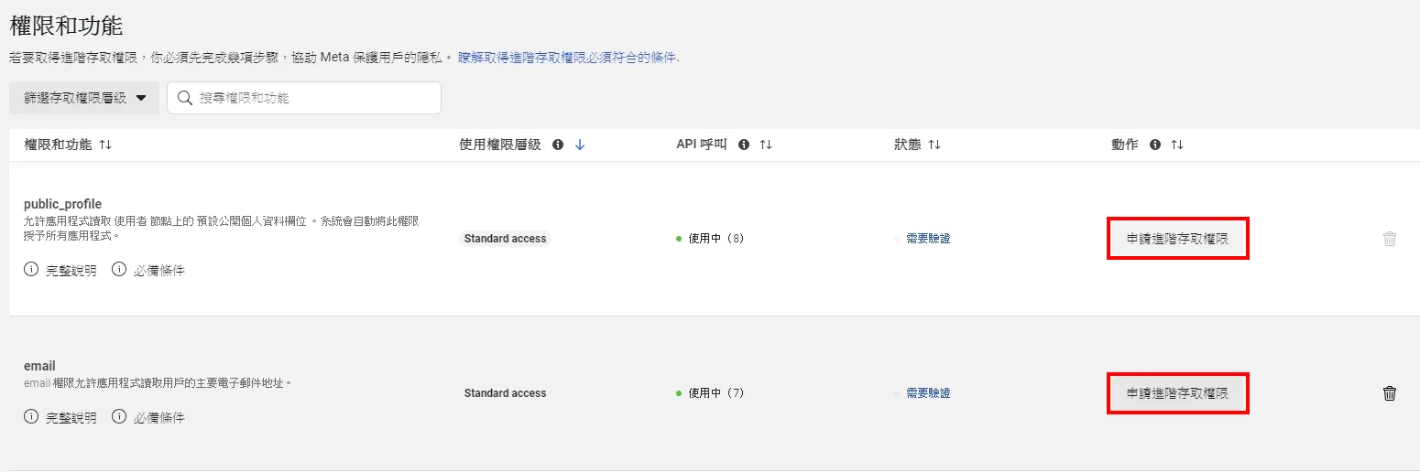
Task: Request advanced access for email permission
Action: tap(1177, 393)
